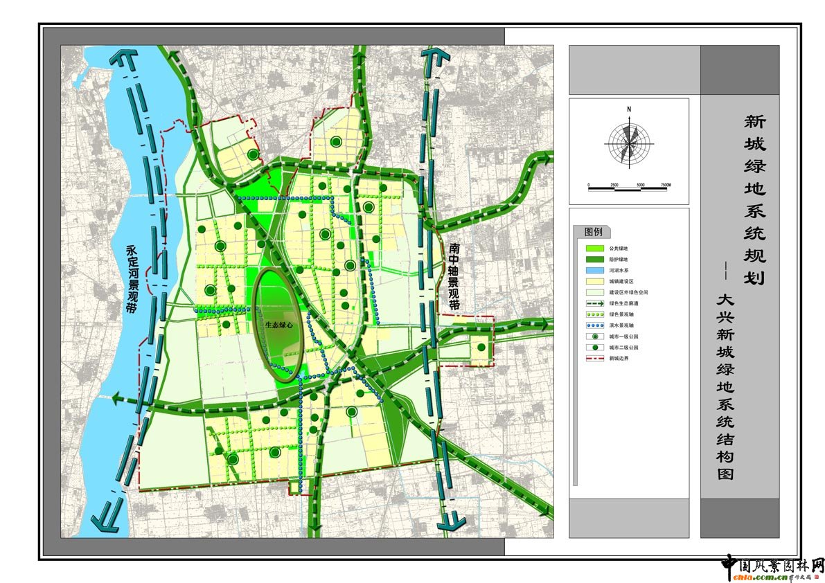Click the 城市二级公园 legend symbol
The height and width of the screenshot is (583, 825).
tap(595, 347)
